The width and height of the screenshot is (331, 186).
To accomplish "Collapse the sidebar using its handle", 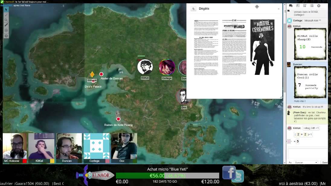I will click(285, 11).
